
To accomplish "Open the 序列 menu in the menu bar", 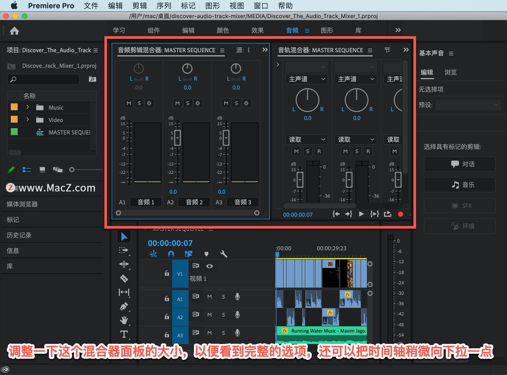I will tap(164, 6).
